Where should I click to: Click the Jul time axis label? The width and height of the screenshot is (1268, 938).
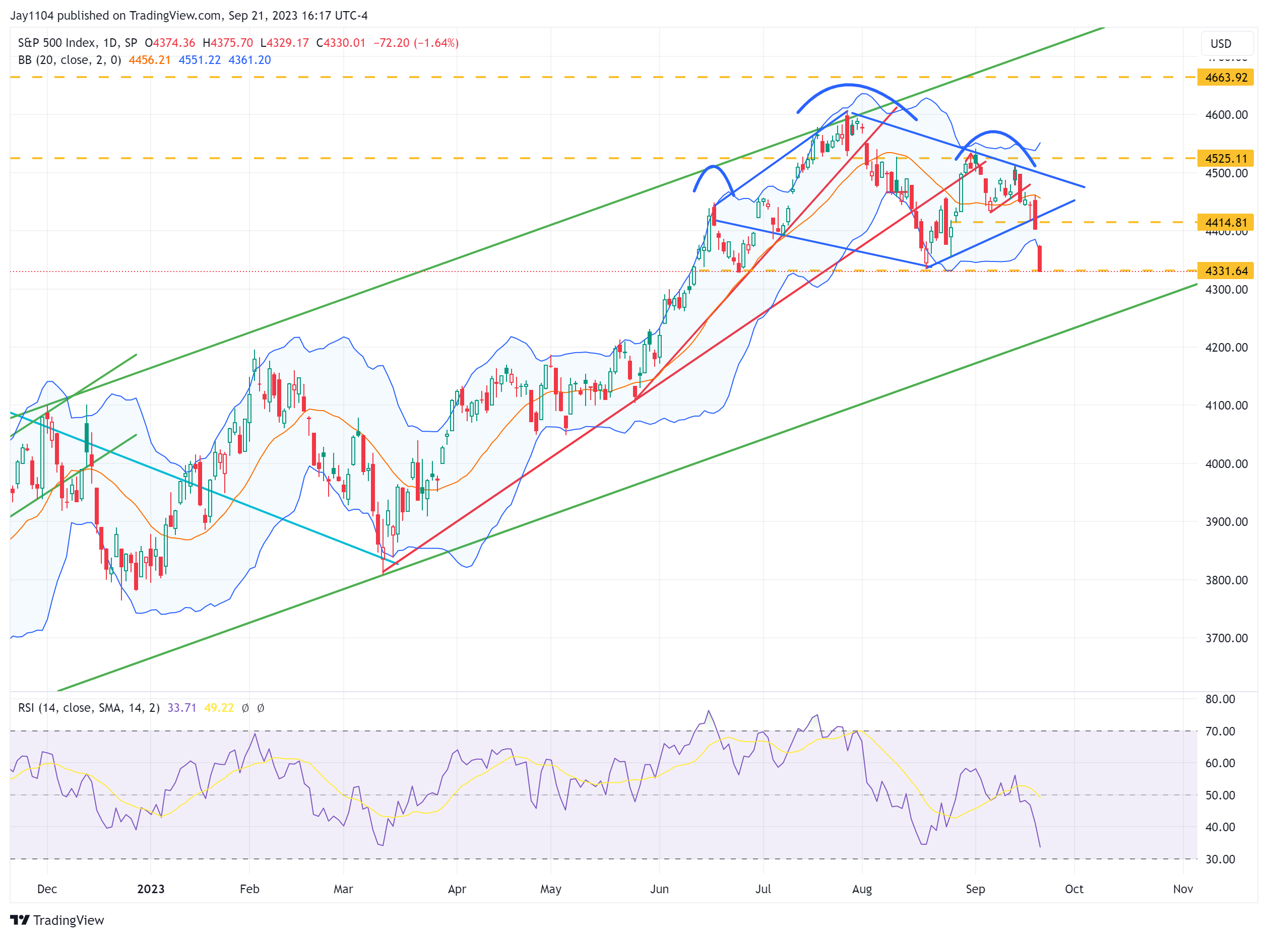click(x=763, y=889)
